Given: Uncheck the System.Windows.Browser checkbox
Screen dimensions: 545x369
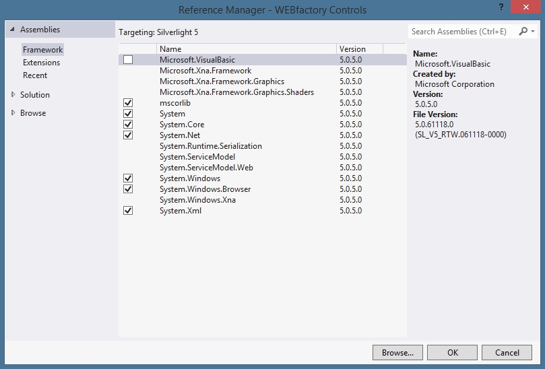Looking at the screenshot, I should [x=128, y=189].
